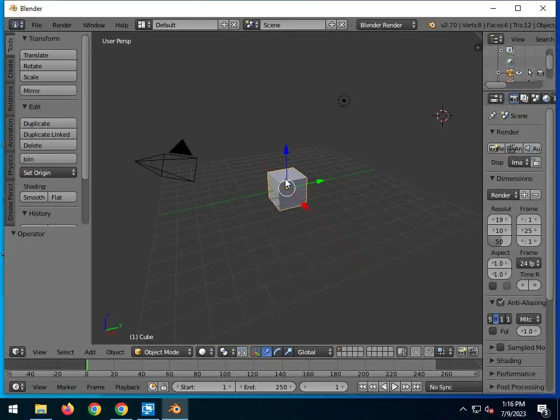Toggle proportional editing circle icon
The height and width of the screenshot is (420, 560).
(x=416, y=352)
